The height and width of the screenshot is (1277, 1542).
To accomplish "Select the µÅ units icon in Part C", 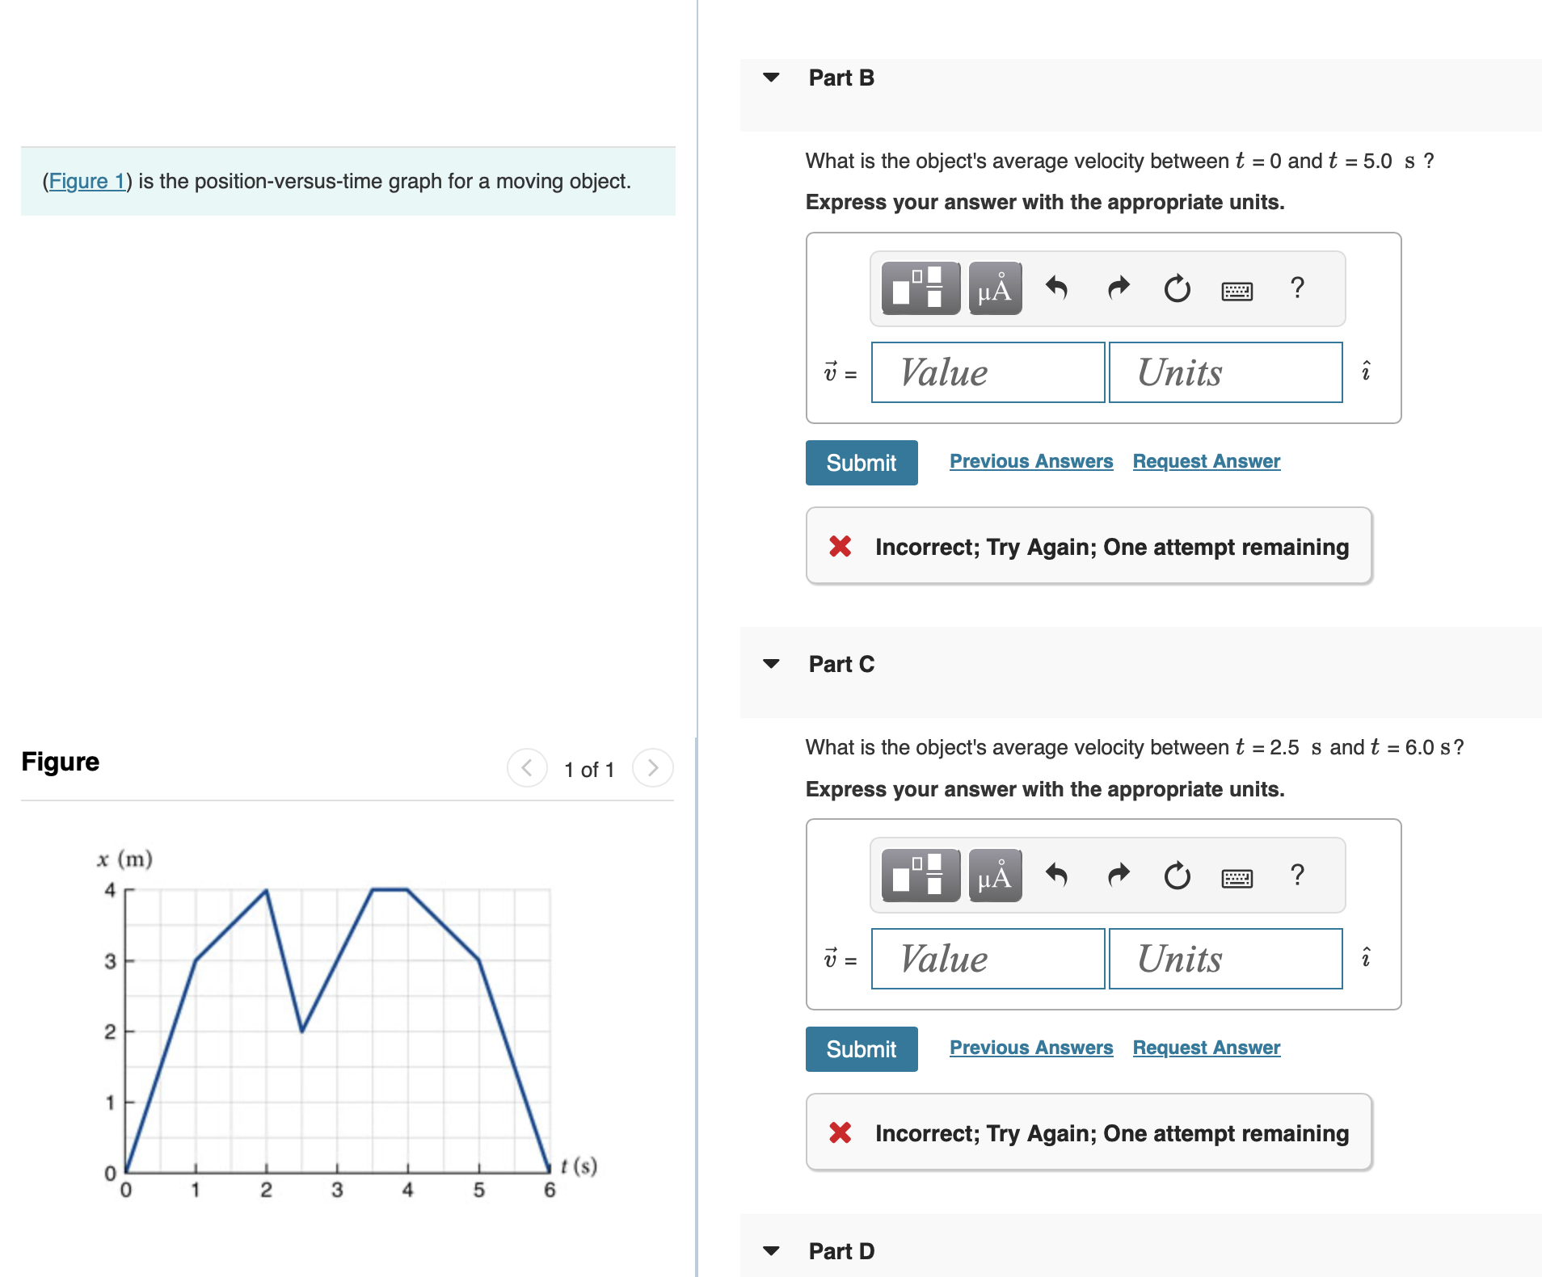I will point(994,875).
